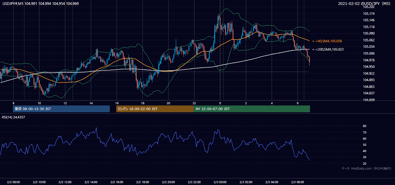Click price axis value 104.893
Viewport: 395px width, 185px height.
click(369, 80)
